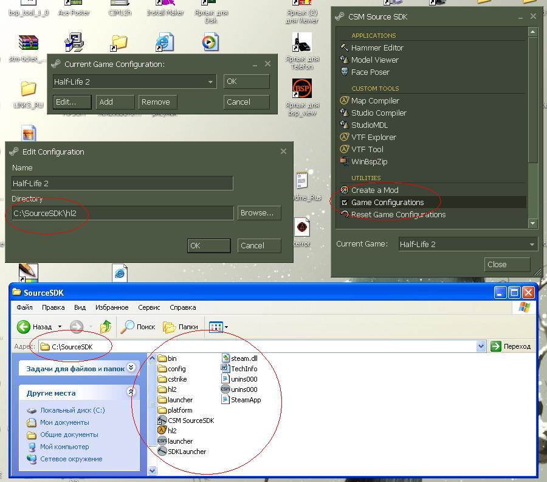Click Edit... in Current Game Configuration
The height and width of the screenshot is (482, 547).
pos(72,102)
